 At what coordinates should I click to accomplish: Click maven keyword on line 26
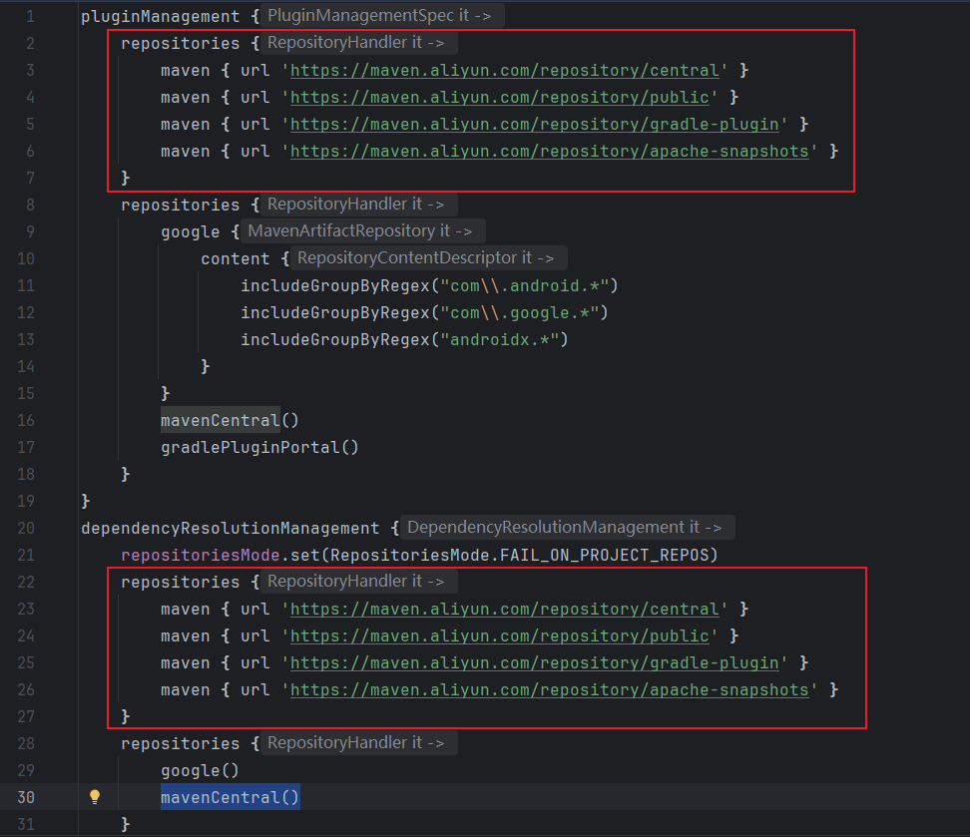[186, 689]
